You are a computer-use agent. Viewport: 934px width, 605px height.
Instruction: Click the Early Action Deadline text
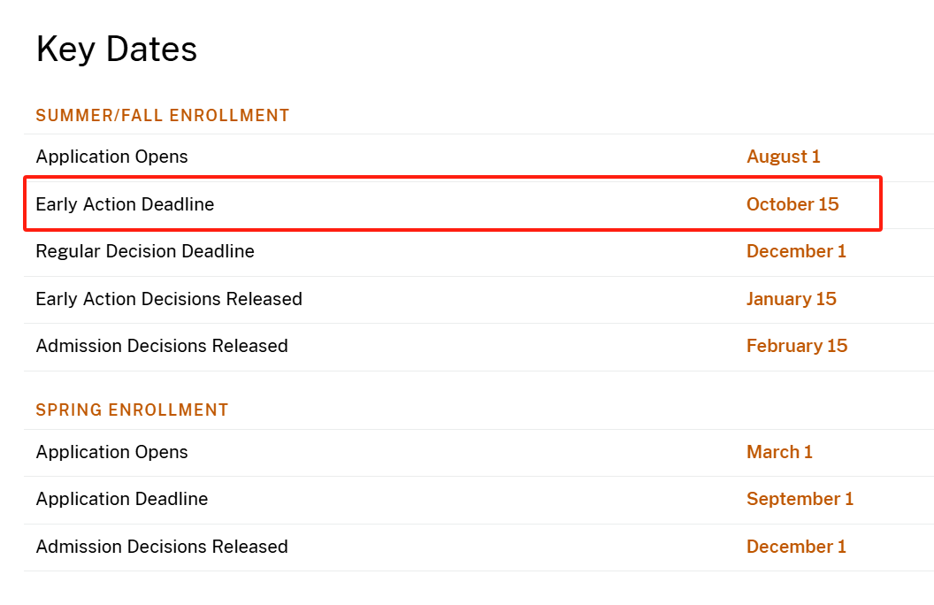(x=125, y=204)
